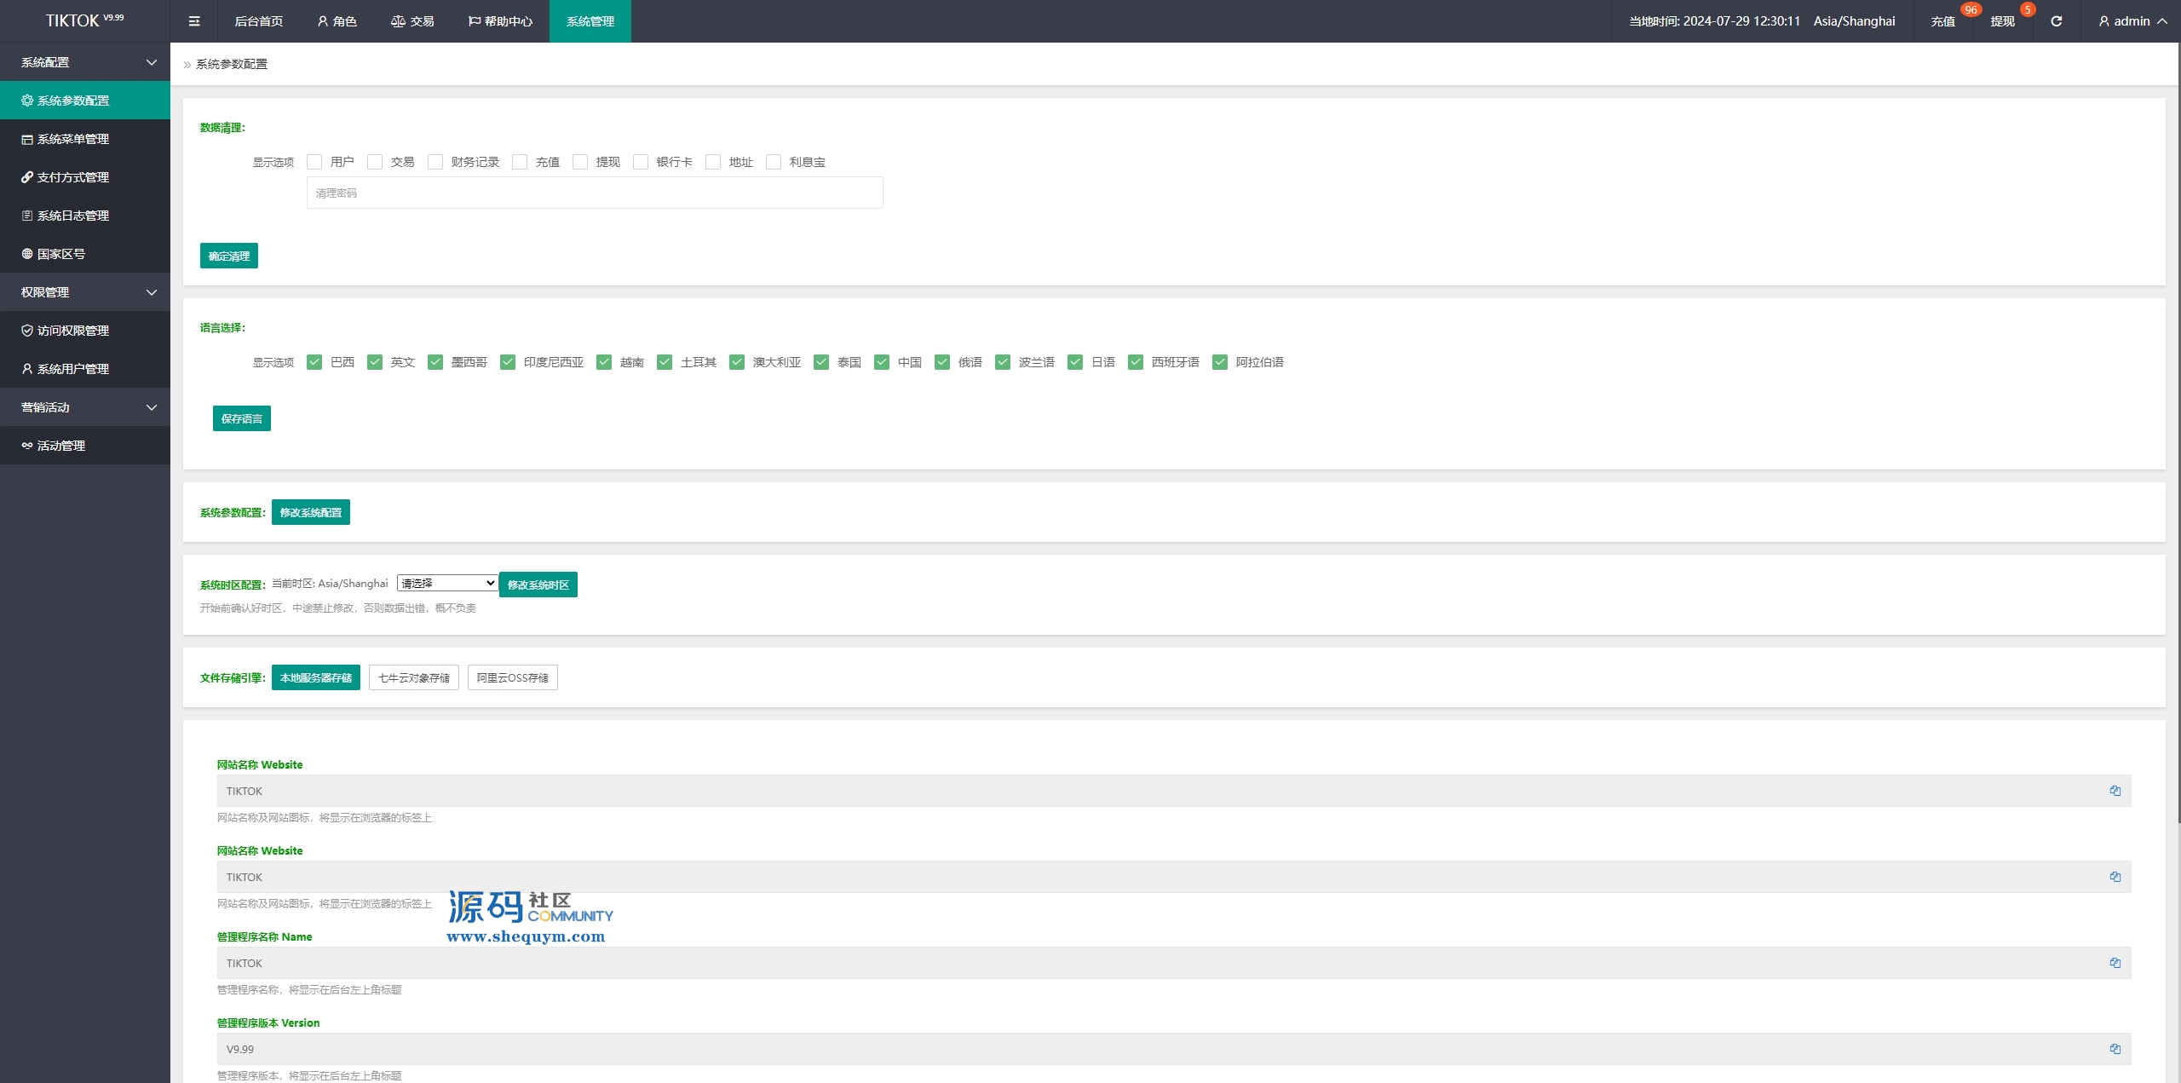
Task: Check the 交易 data cleanup checkbox
Action: point(375,162)
